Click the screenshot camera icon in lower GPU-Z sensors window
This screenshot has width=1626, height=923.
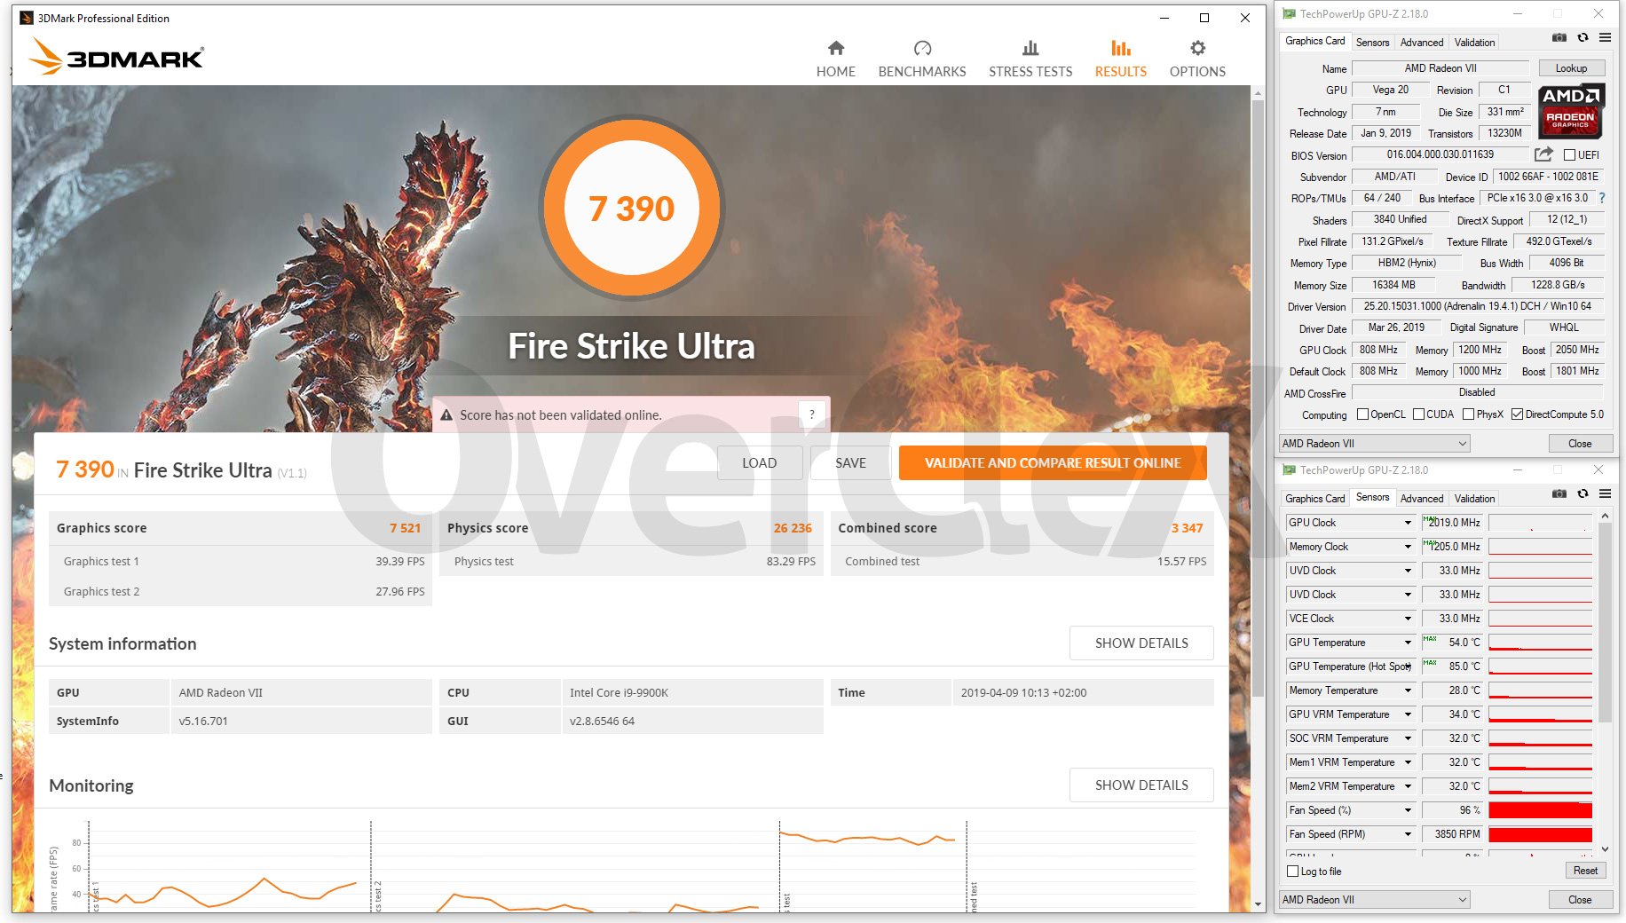click(1559, 493)
